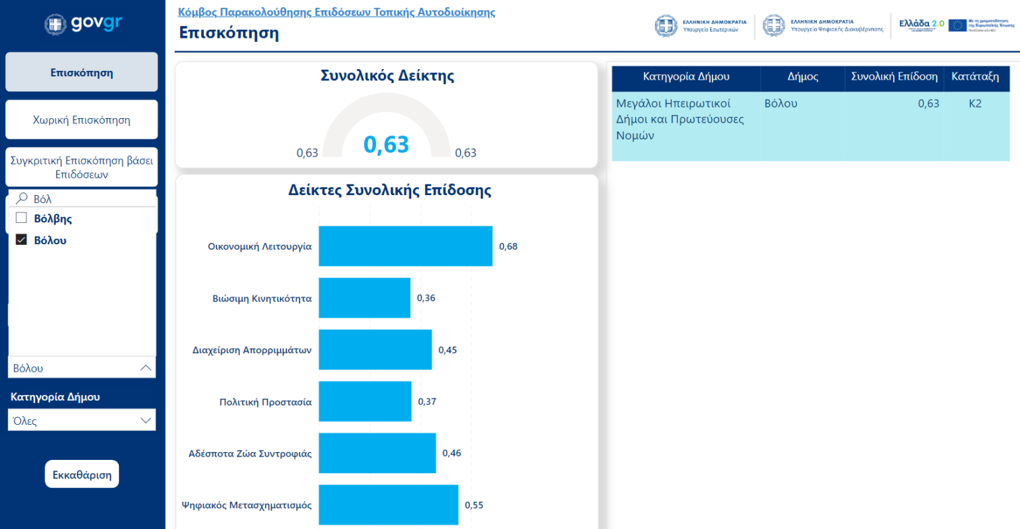Click the Ψηφιακός Μετασχηματισμός bar
This screenshot has width=1020, height=529.
point(388,505)
